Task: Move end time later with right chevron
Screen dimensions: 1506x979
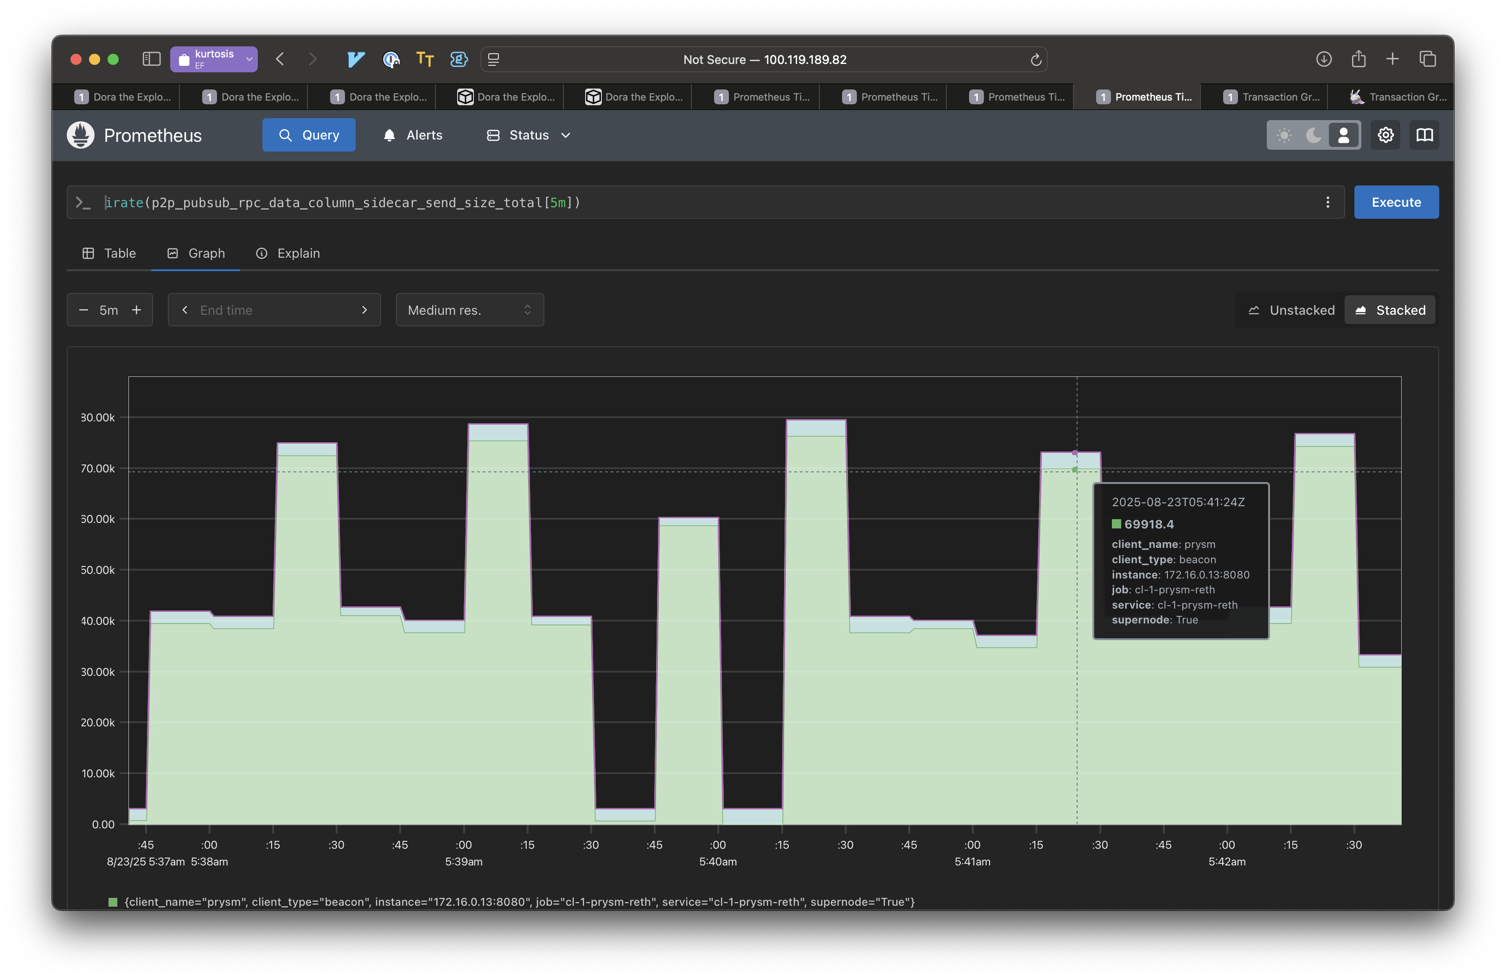Action: [364, 310]
